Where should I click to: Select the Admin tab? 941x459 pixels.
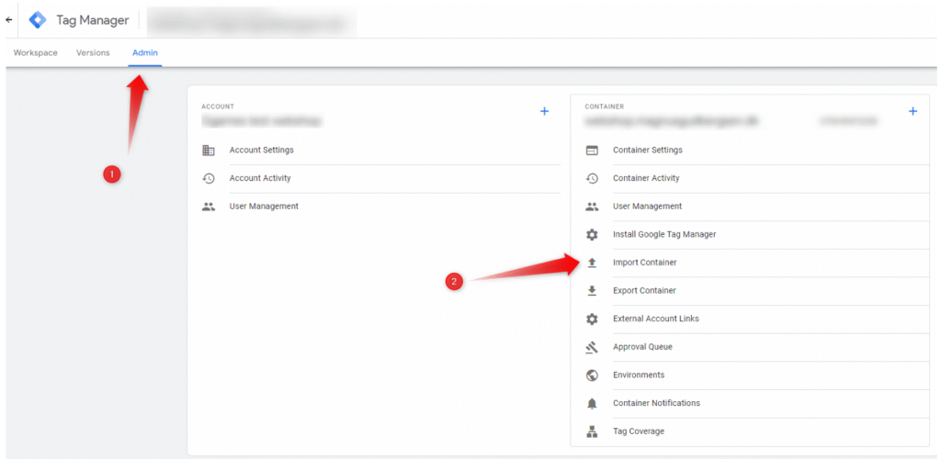coord(145,53)
